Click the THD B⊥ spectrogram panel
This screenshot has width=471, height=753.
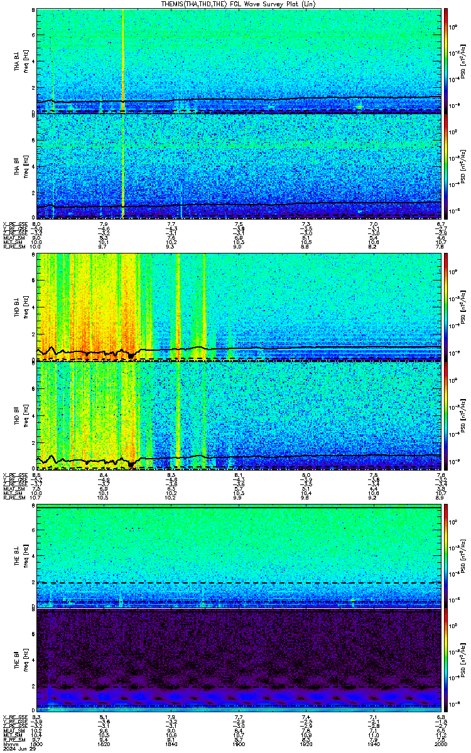[239, 306]
